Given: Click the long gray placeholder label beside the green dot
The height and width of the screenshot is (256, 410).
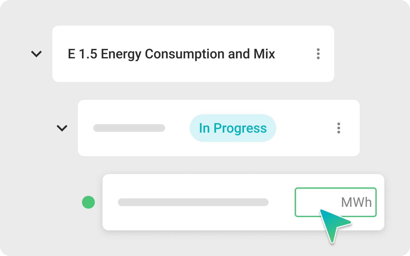Looking at the screenshot, I should pos(193,202).
